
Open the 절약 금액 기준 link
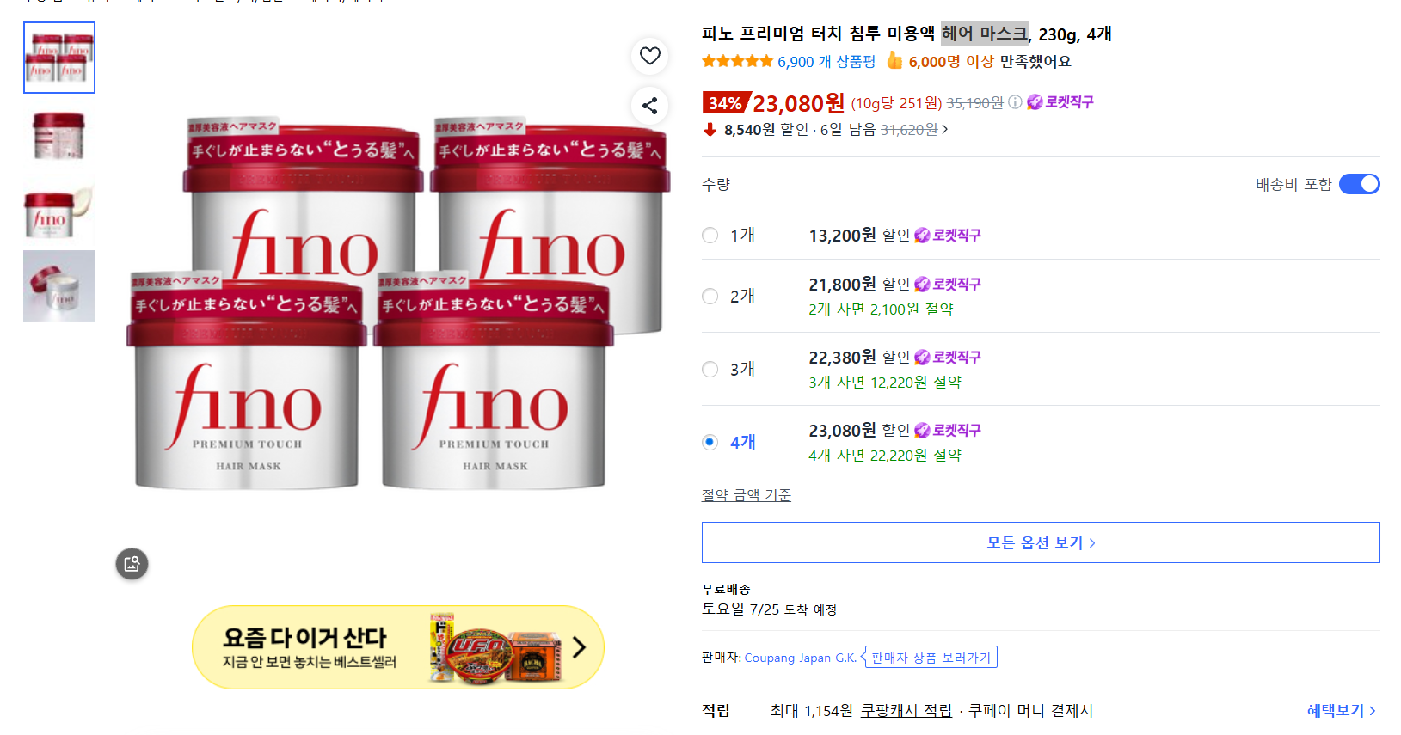(747, 495)
